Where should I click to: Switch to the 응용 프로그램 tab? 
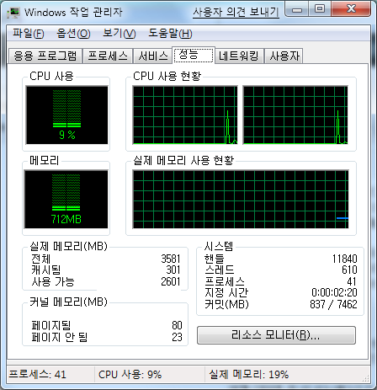pos(45,56)
